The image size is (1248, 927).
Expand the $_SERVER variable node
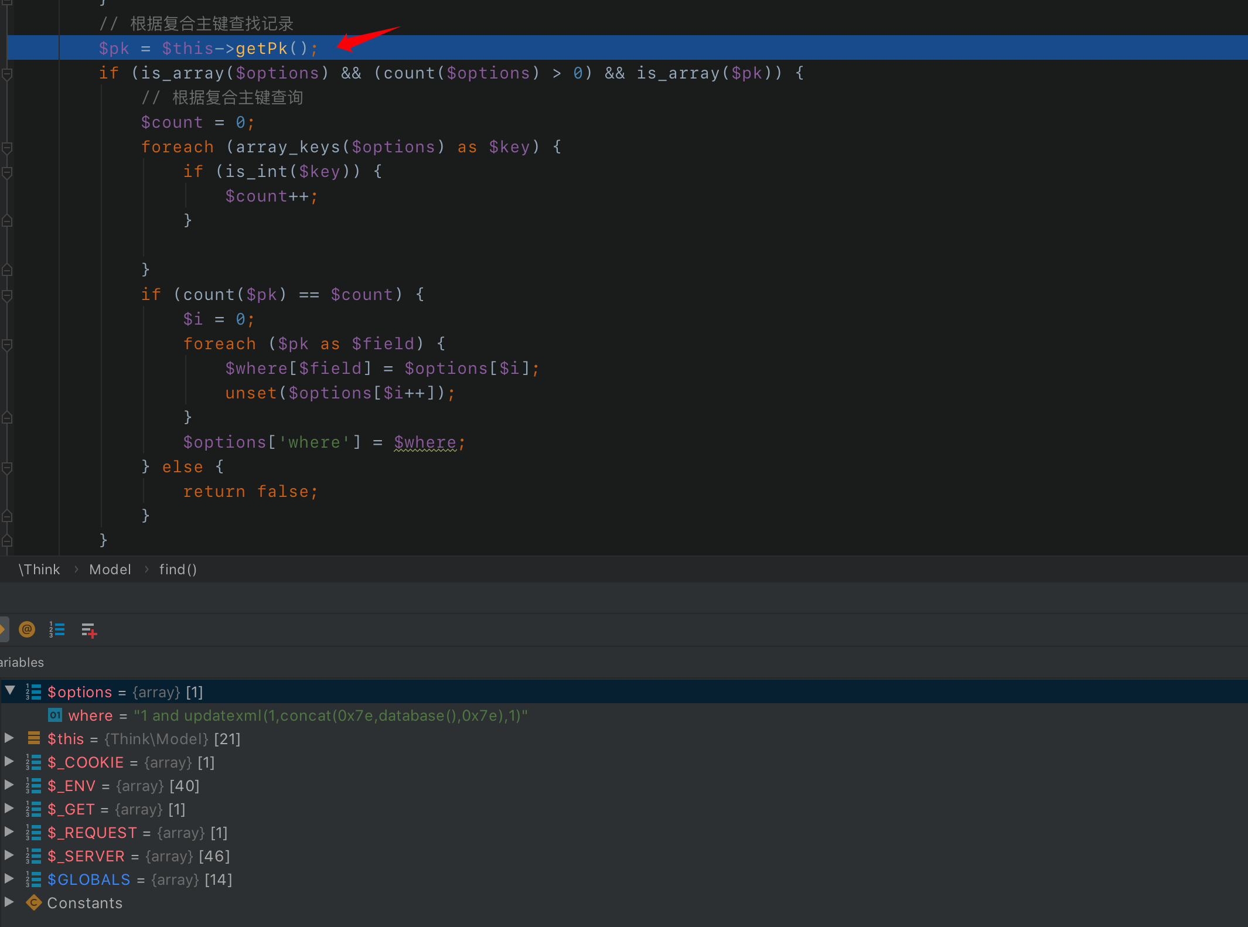[9, 856]
